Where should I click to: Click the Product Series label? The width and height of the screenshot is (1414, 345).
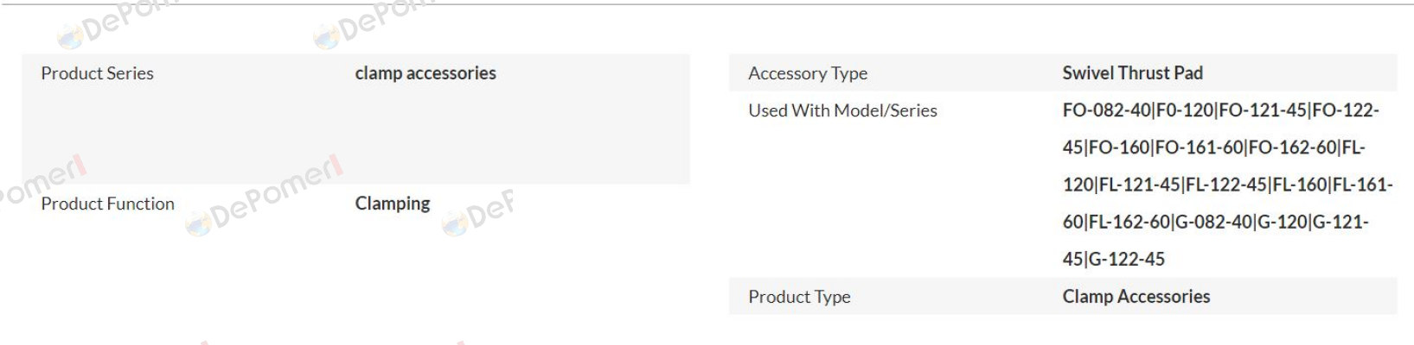(x=97, y=73)
